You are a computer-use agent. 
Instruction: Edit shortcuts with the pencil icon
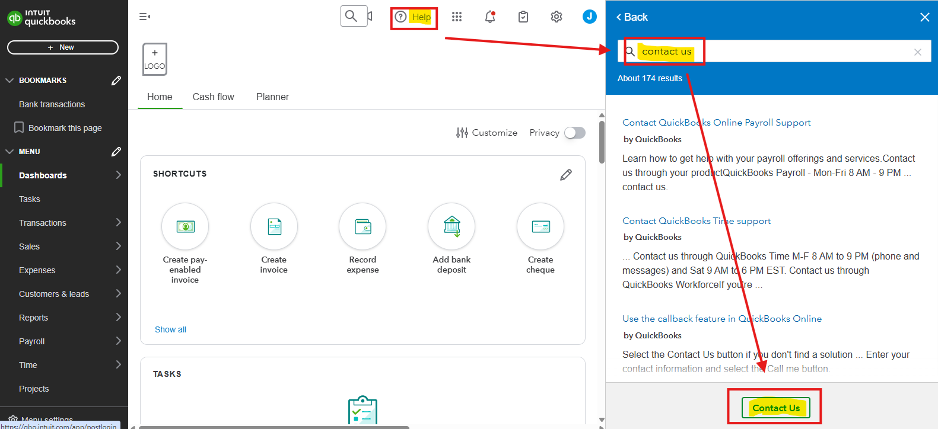(x=566, y=174)
